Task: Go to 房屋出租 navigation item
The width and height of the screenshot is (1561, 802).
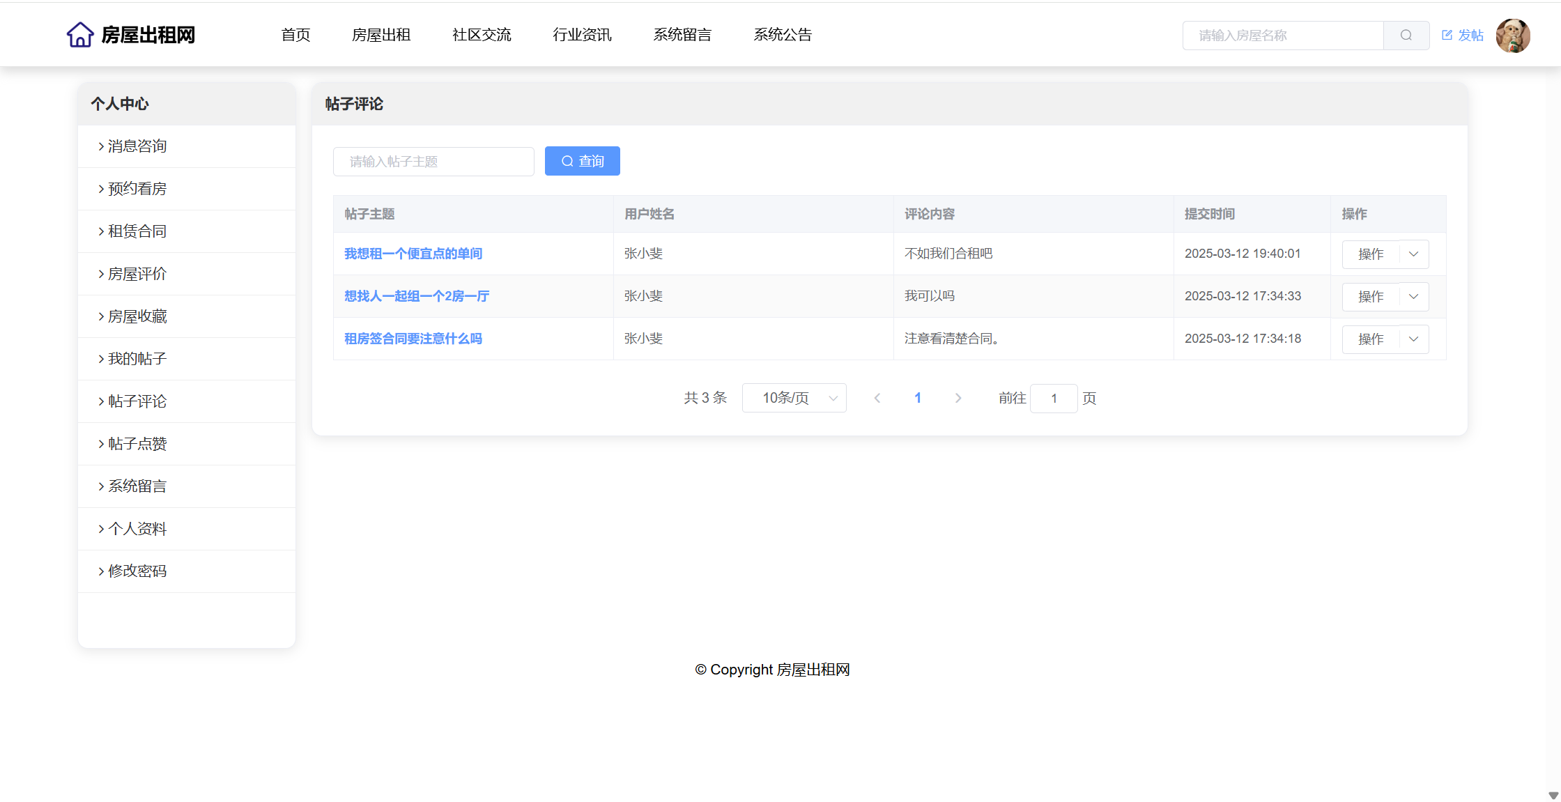Action: (381, 35)
